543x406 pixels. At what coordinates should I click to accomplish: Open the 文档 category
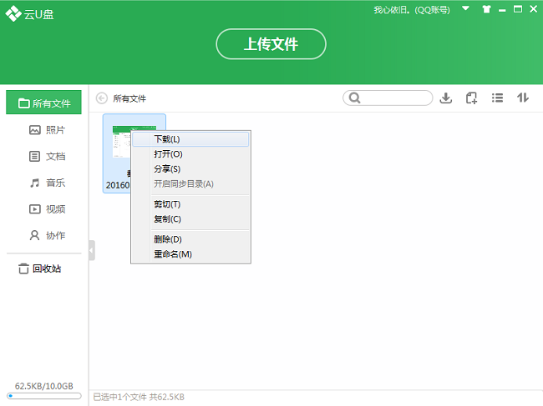click(47, 156)
